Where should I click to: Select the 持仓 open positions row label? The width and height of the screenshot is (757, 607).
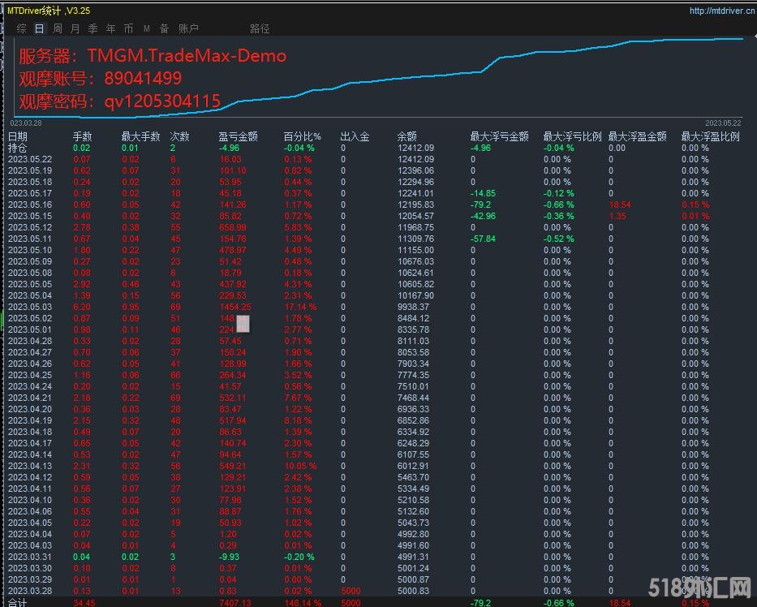pyautogui.click(x=17, y=149)
